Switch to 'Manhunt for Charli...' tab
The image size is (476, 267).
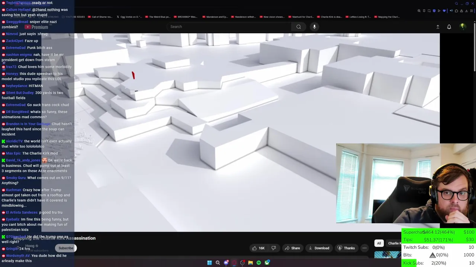pyautogui.click(x=301, y=17)
